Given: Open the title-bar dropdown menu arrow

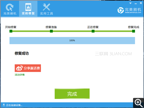Looking at the screenshot, I should [x=130, y=3].
